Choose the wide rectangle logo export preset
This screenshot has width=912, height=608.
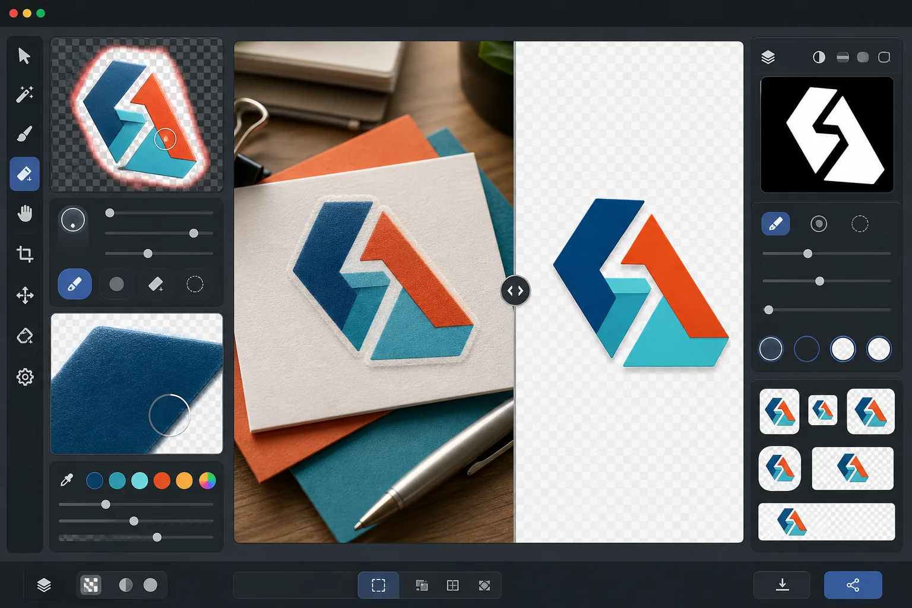[x=853, y=468]
